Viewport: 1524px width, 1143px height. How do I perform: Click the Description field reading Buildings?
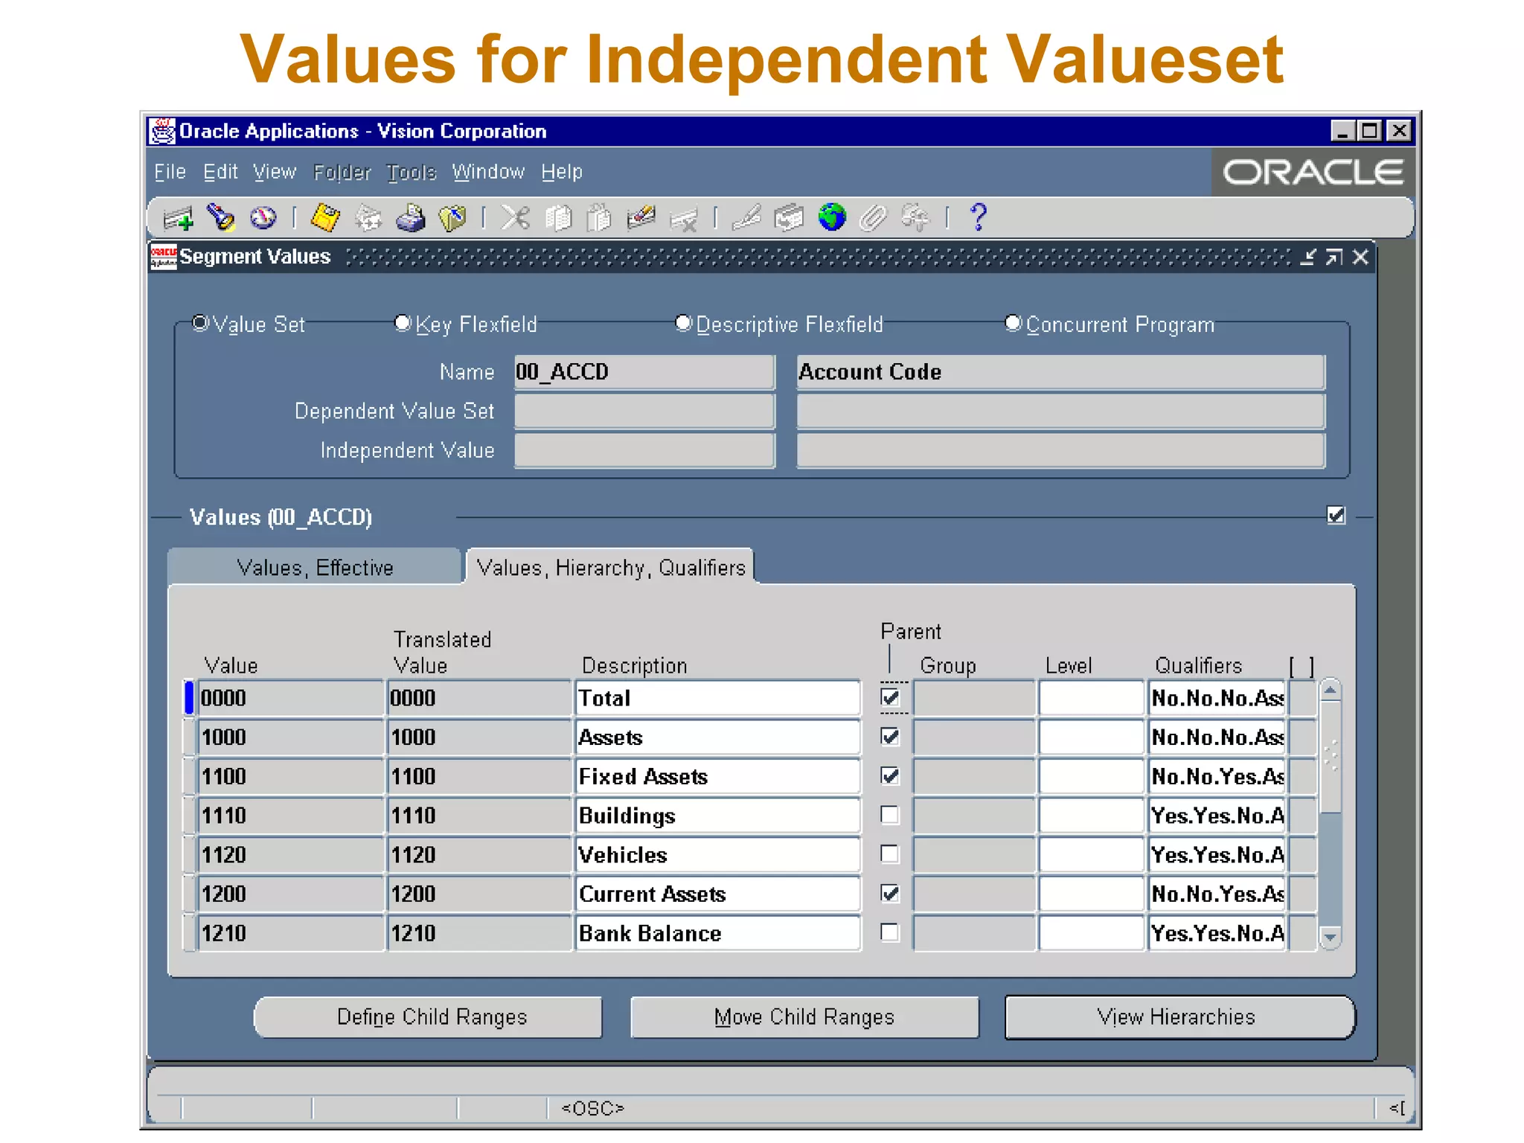[717, 816]
